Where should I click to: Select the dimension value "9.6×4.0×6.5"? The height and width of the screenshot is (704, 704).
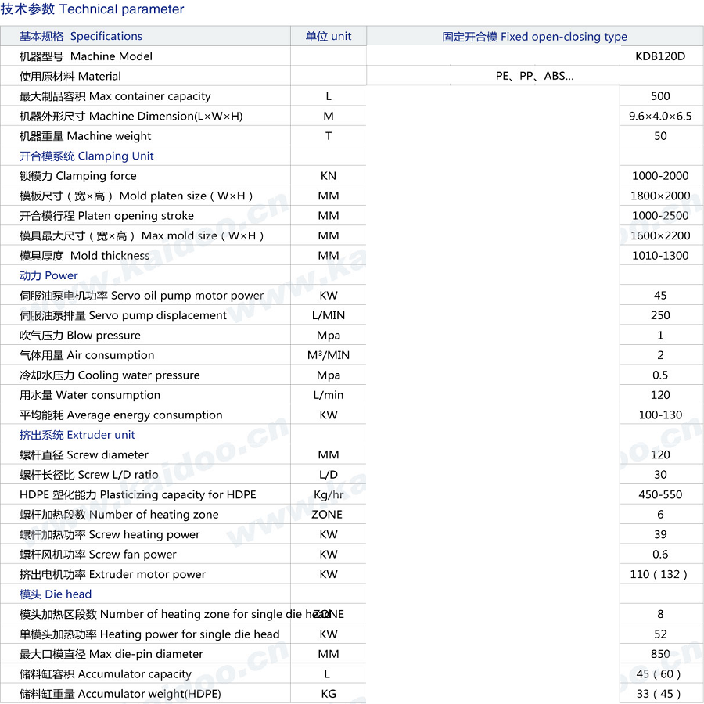point(660,117)
